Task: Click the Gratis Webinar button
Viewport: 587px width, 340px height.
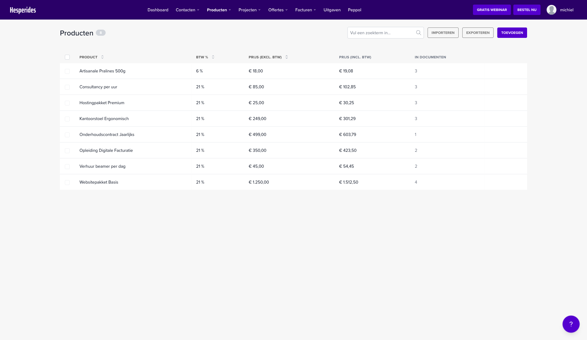Action: pos(492,10)
